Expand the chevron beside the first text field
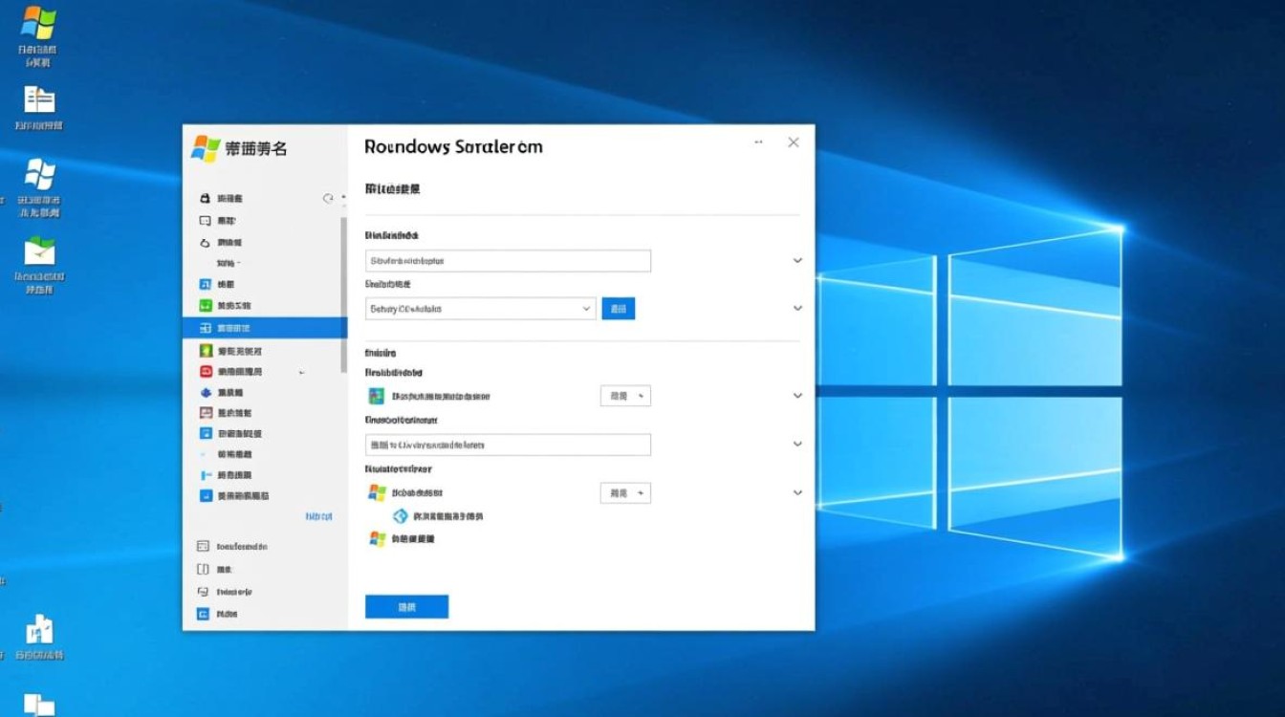 coord(797,260)
